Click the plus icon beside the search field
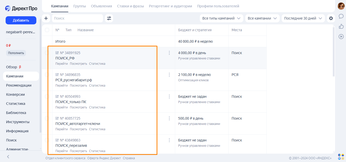The width and height of the screenshot is (346, 162). click(x=46, y=18)
